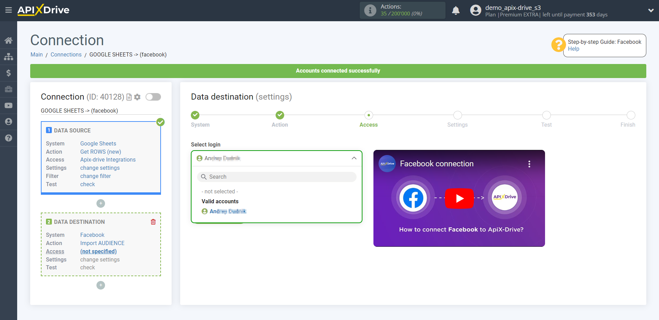The image size is (659, 320).
Task: Open the notifications bell
Action: [456, 11]
